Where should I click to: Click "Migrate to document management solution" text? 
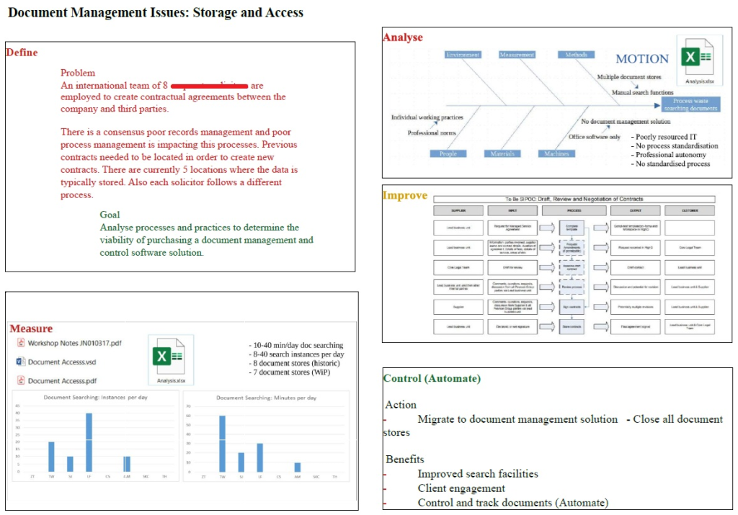tap(517, 419)
